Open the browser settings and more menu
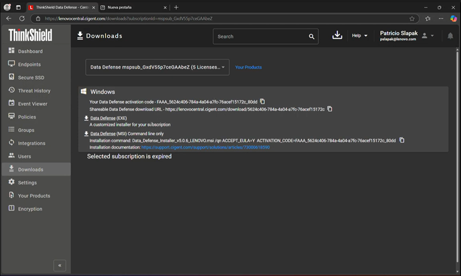 click(x=441, y=18)
